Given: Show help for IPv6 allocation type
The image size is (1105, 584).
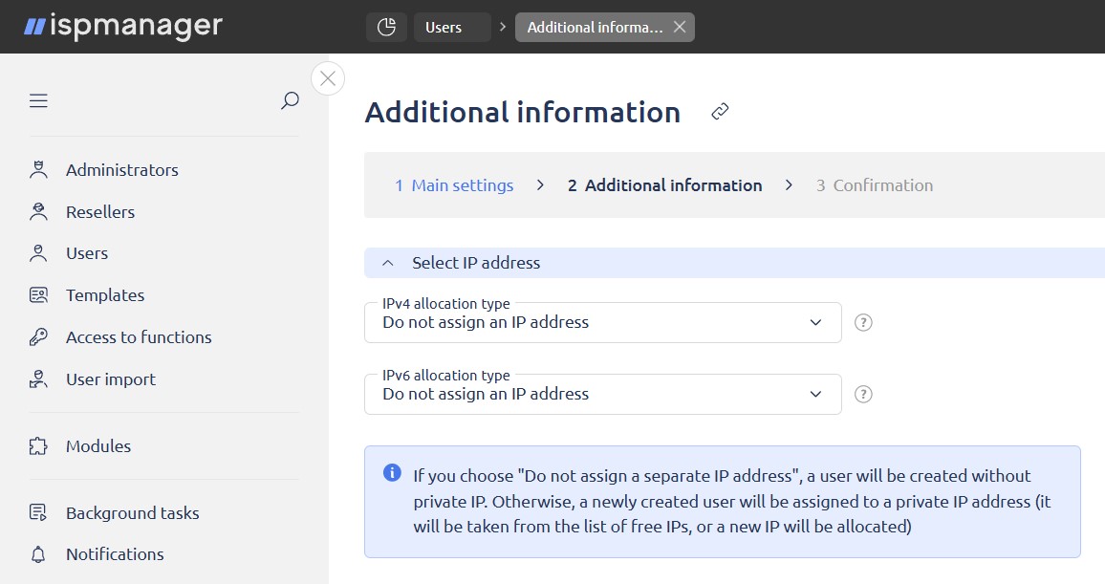Looking at the screenshot, I should (x=863, y=395).
